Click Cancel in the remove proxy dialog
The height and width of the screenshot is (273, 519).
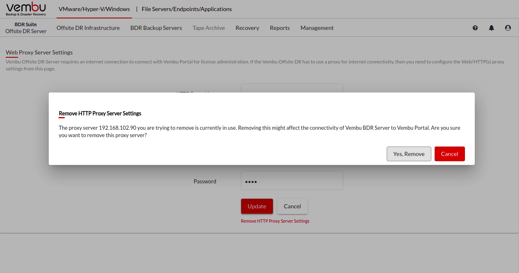(x=449, y=154)
